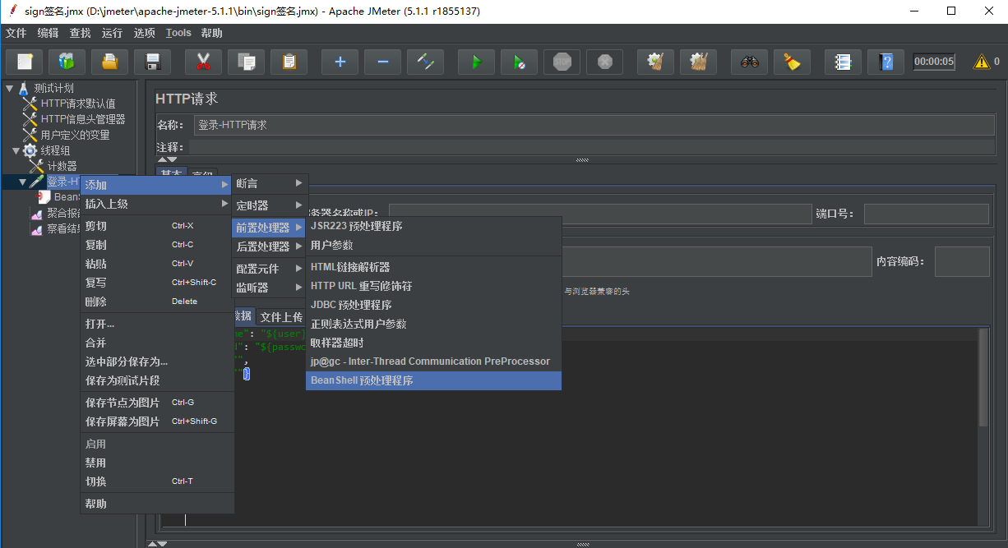
Task: Select 用户参数 in the submenu
Action: point(433,245)
